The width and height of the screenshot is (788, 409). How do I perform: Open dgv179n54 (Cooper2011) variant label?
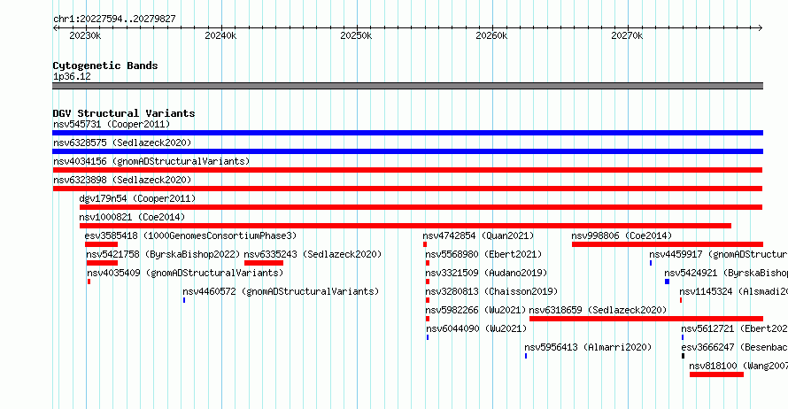click(138, 198)
